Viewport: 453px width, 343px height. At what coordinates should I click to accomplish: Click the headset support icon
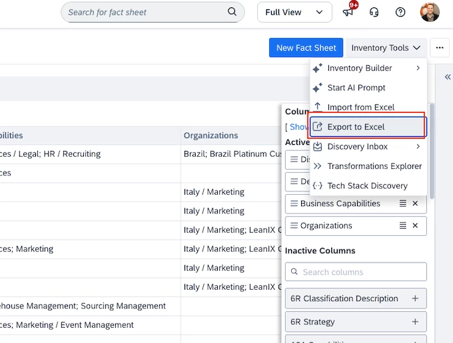coord(374,12)
